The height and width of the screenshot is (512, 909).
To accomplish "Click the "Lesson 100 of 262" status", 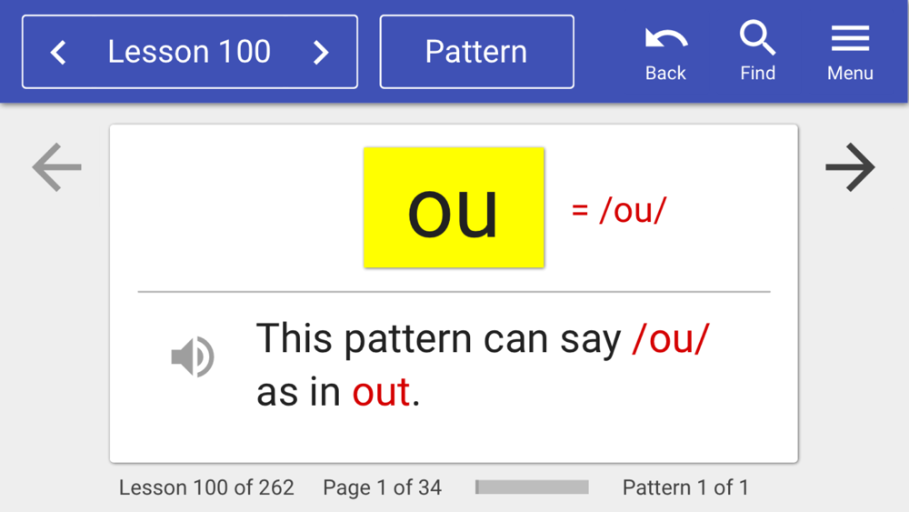I will point(206,487).
